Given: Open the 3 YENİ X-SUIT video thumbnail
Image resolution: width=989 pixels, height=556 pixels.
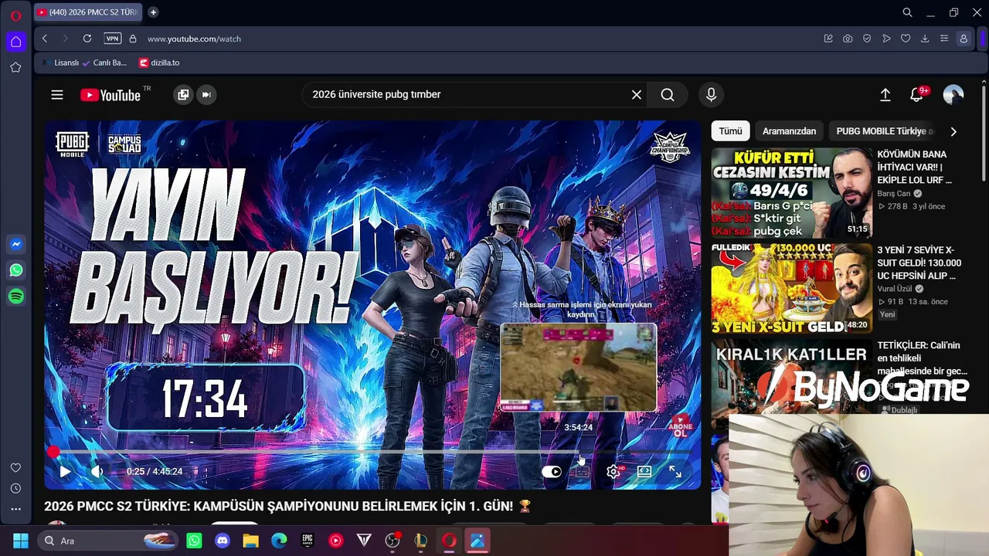Looking at the screenshot, I should tap(791, 289).
